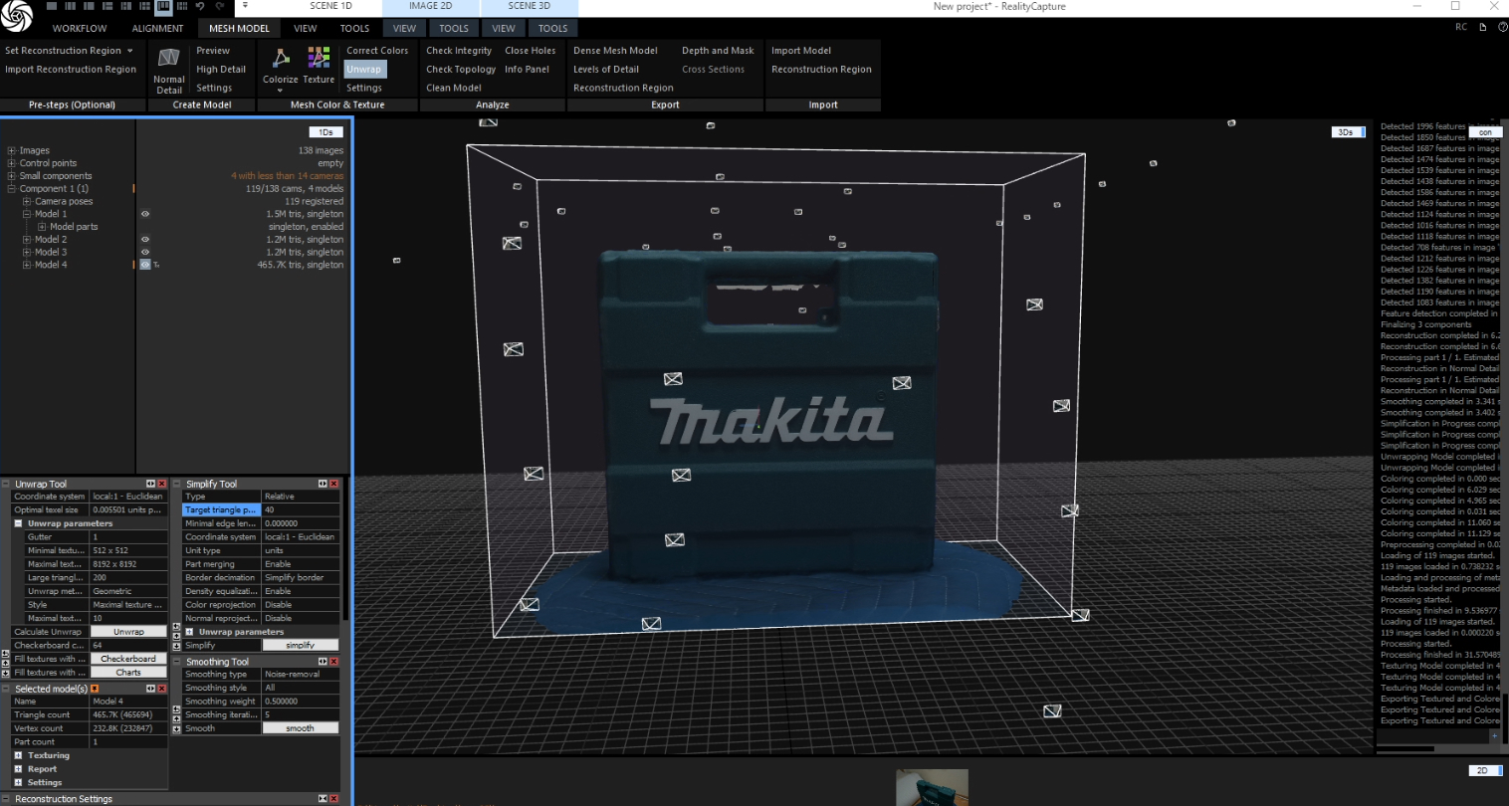1509x806 pixels.
Task: Click the Checkerboard fill textures button
Action: click(x=128, y=659)
